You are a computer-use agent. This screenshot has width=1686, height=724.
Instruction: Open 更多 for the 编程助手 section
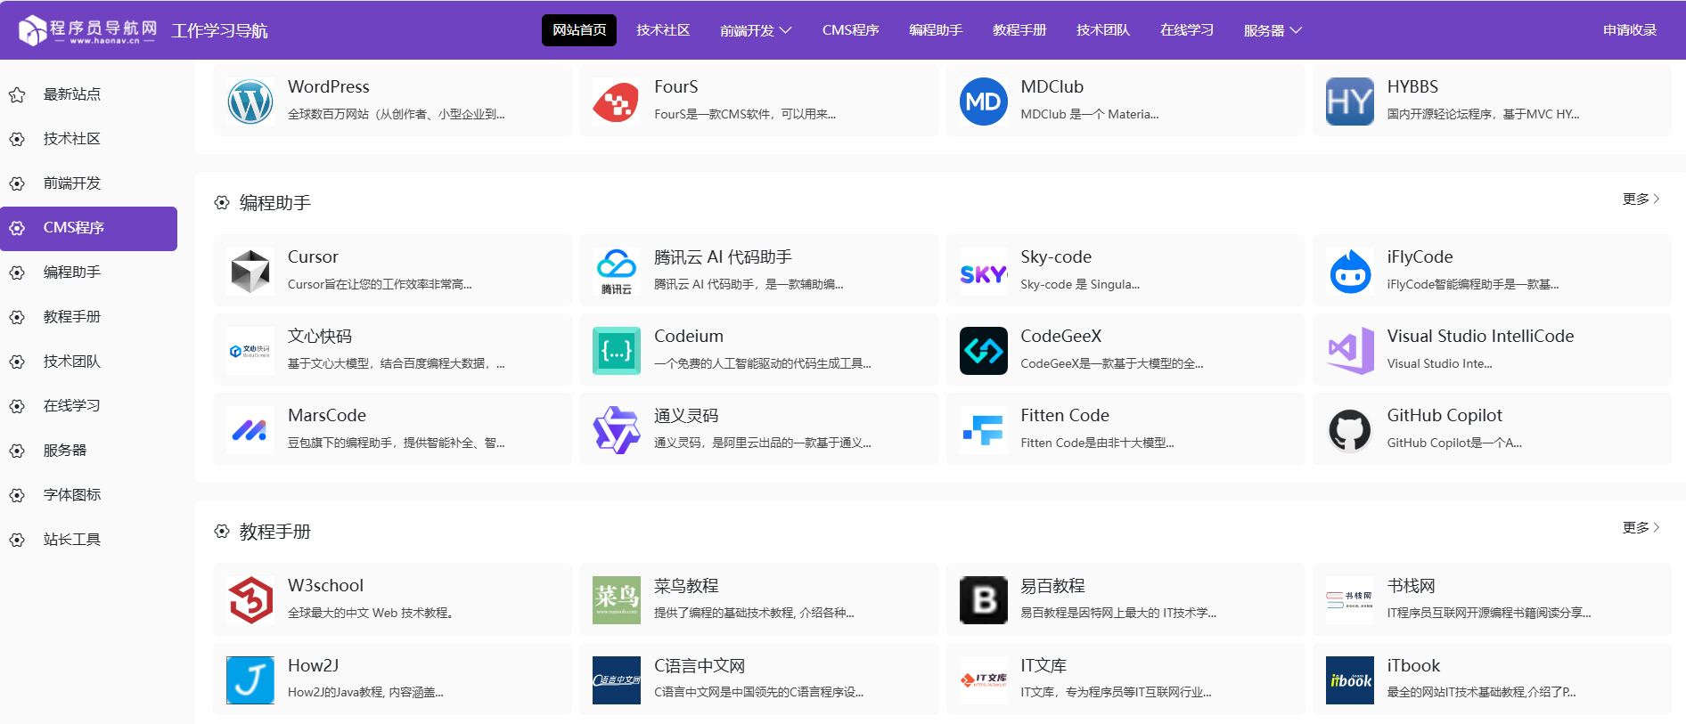1641,199
